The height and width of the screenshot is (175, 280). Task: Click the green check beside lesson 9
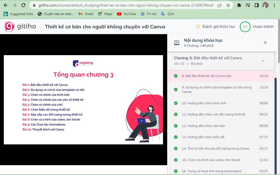[x=176, y=89]
